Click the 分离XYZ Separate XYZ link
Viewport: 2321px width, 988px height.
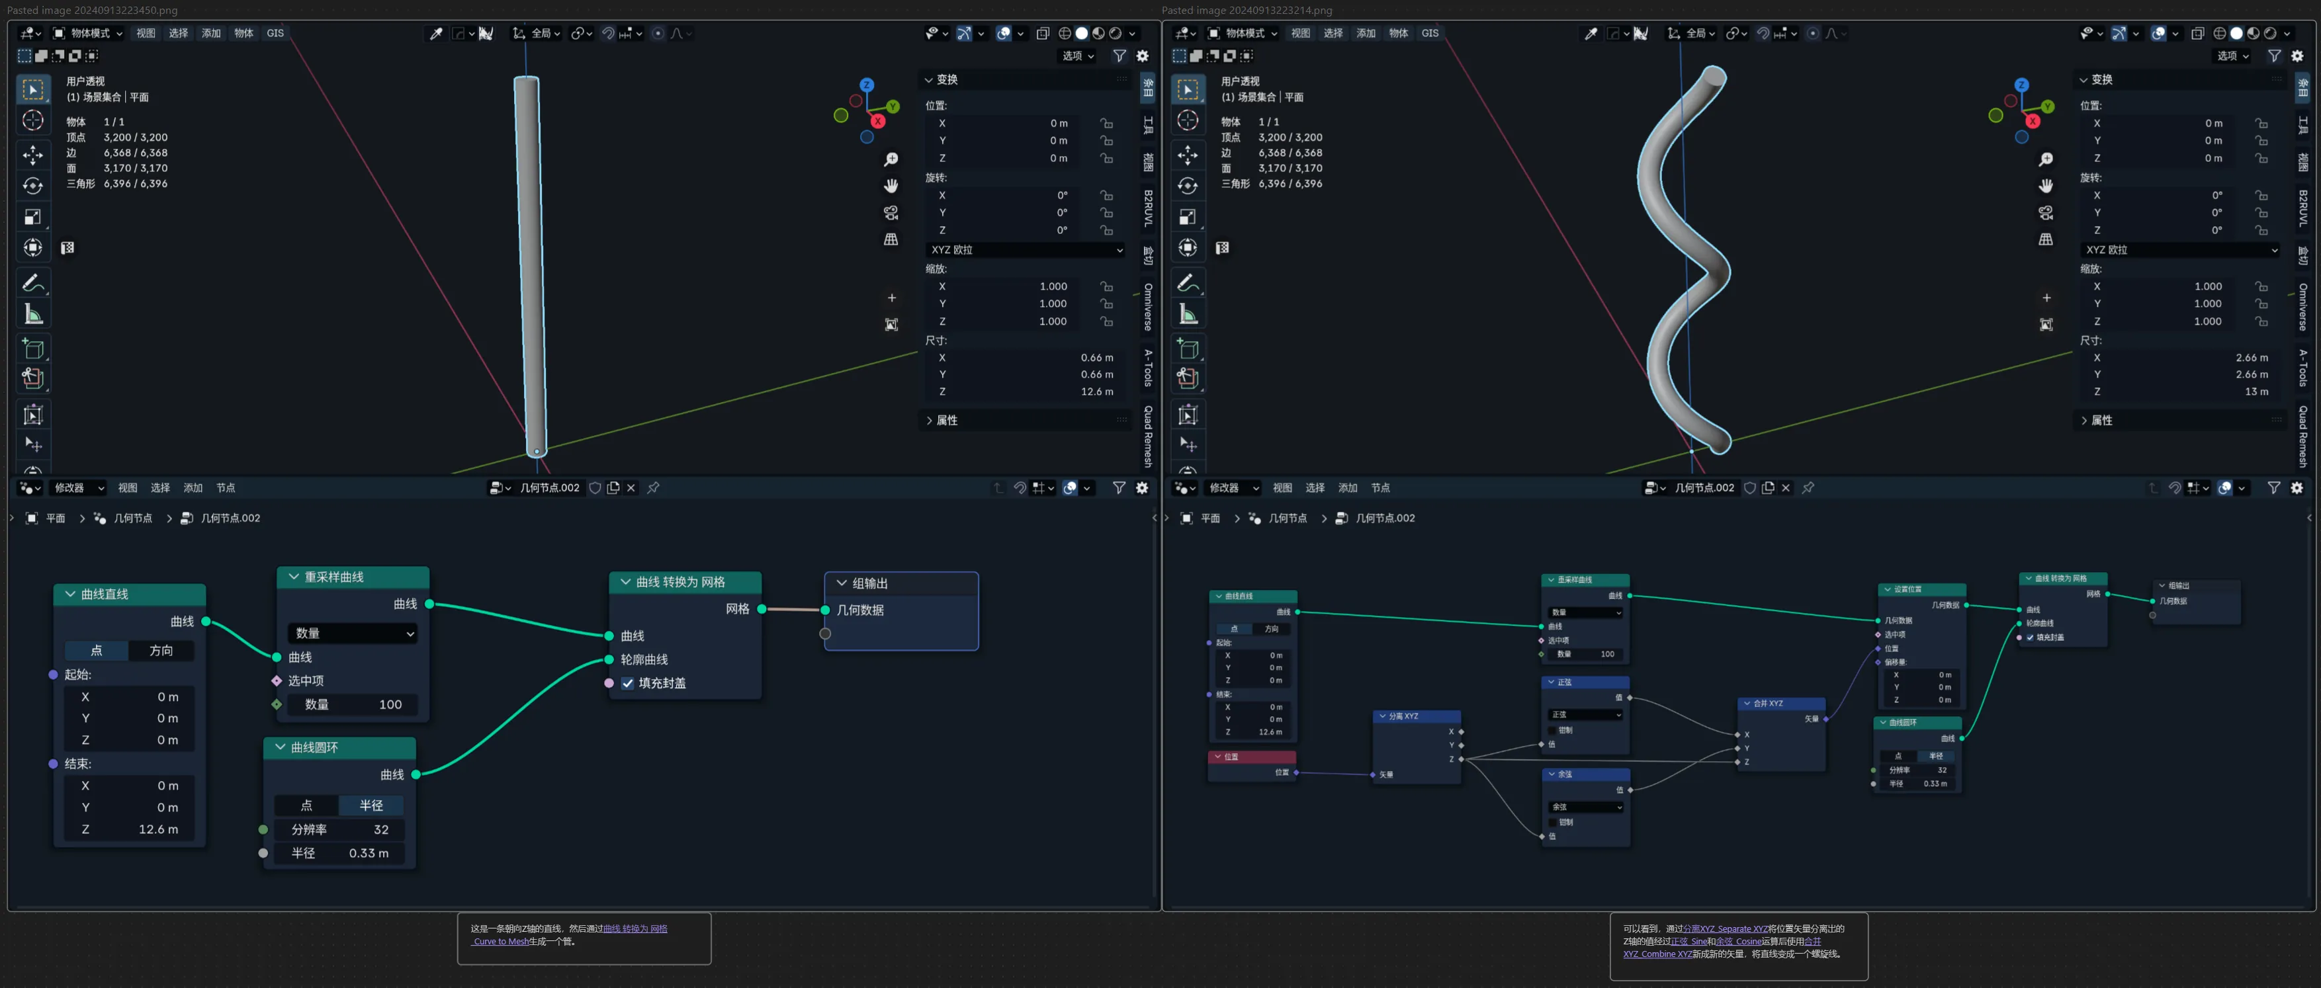(1726, 928)
